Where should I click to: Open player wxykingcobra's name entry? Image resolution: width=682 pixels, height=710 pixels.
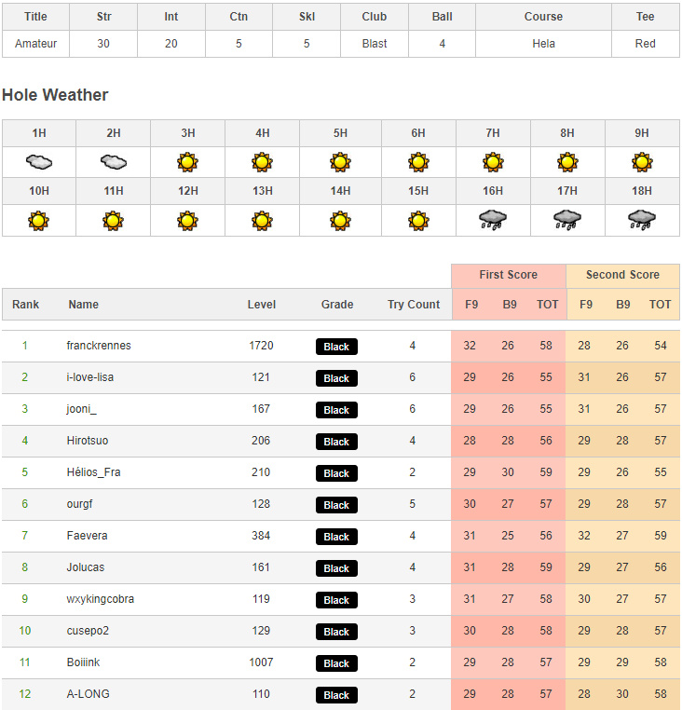pyautogui.click(x=100, y=599)
